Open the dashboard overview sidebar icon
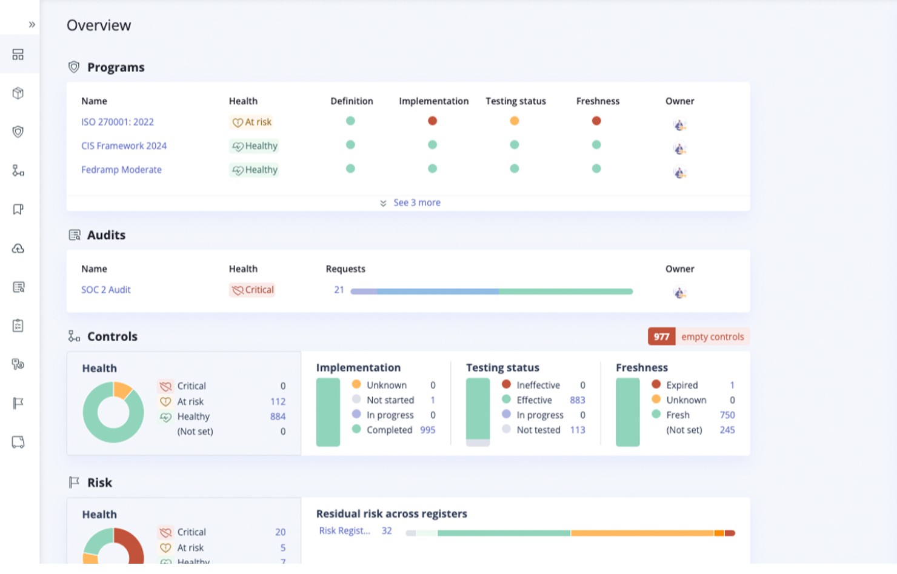This screenshot has width=897, height=574. 18,55
